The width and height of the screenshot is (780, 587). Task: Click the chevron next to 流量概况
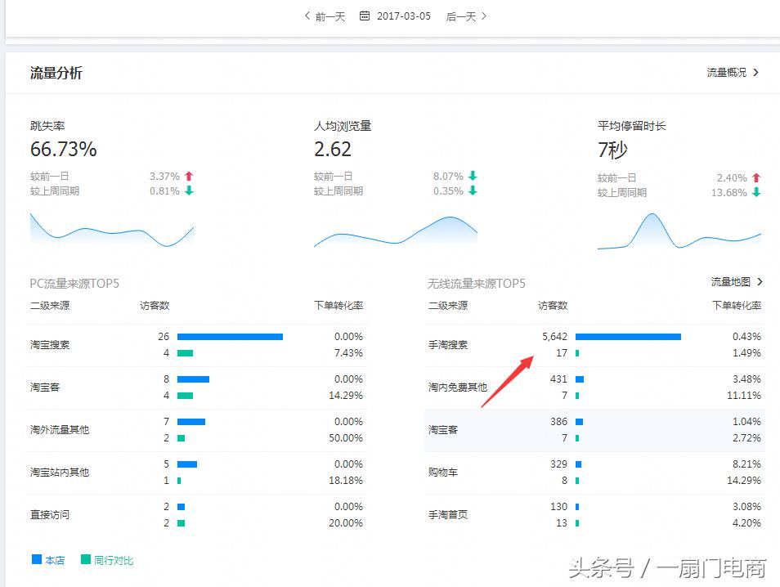758,72
